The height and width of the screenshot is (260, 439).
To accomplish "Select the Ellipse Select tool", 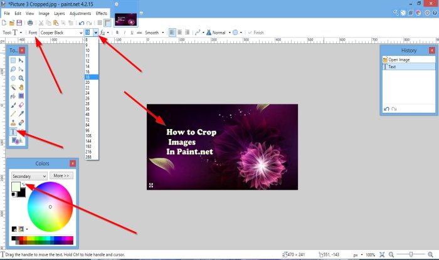I will pos(13,78).
